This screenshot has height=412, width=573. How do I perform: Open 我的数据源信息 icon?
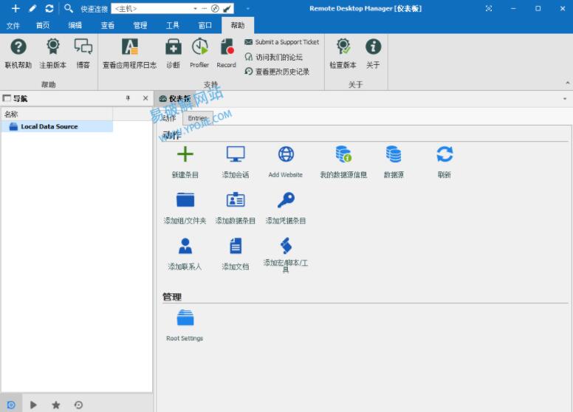[x=343, y=154]
